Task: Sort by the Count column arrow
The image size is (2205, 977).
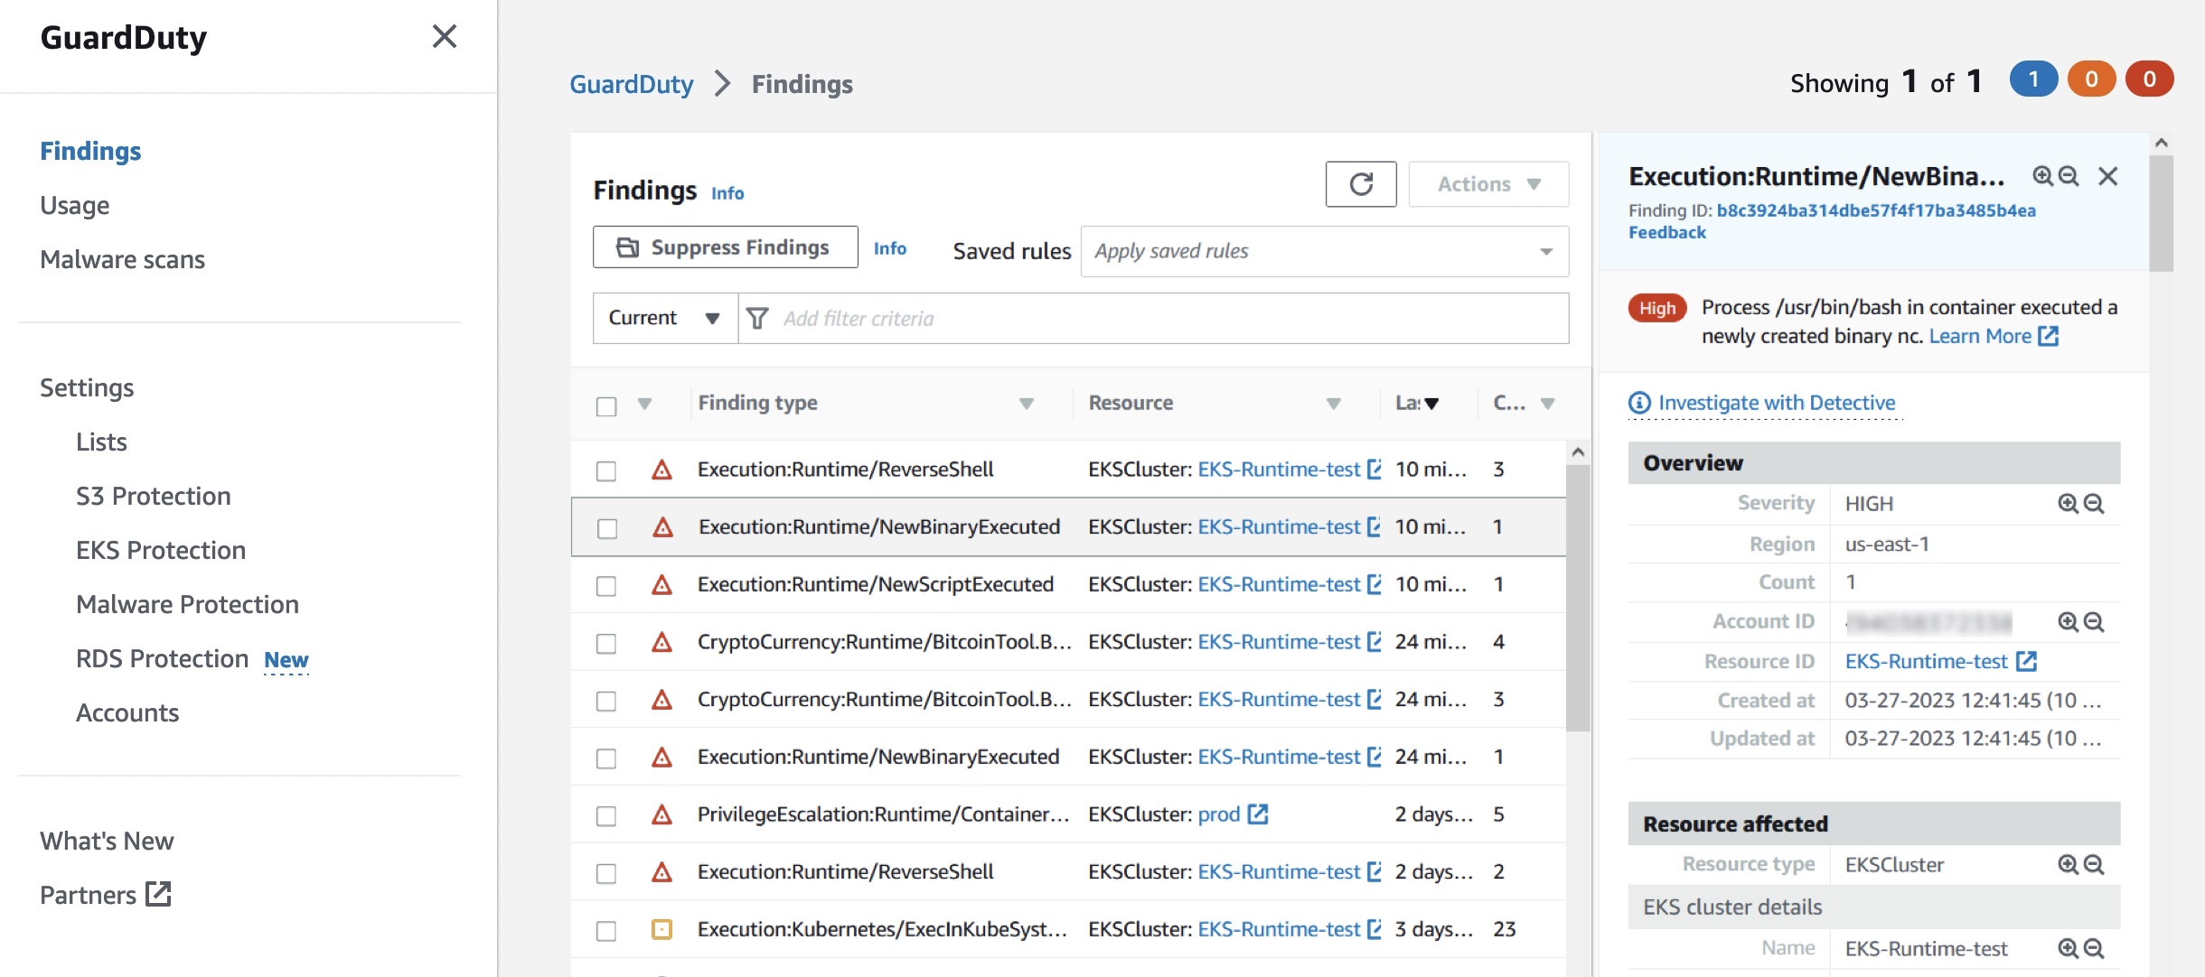Action: pyautogui.click(x=1547, y=404)
